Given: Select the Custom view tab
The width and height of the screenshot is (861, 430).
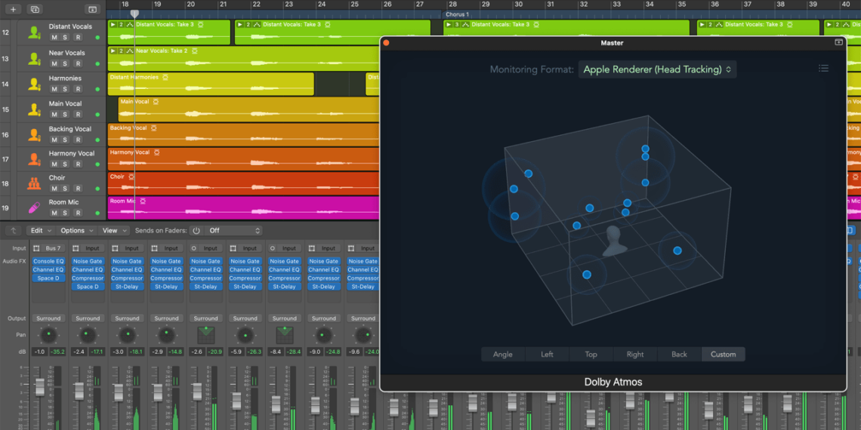Looking at the screenshot, I should click(x=724, y=355).
